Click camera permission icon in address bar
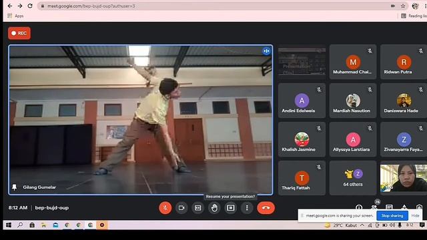 point(393,6)
